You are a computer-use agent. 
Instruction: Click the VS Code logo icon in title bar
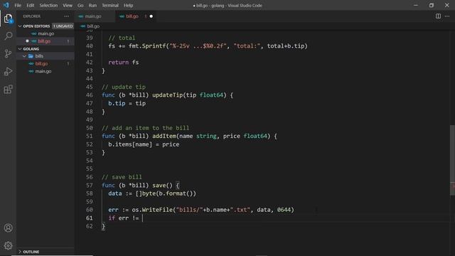(6, 5)
